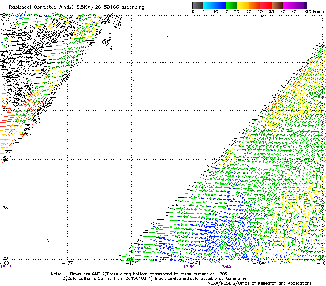Click the magenta-purple 40-50 knots legend segment
Viewport: 326px width, 286px height.
(x=295, y=5)
